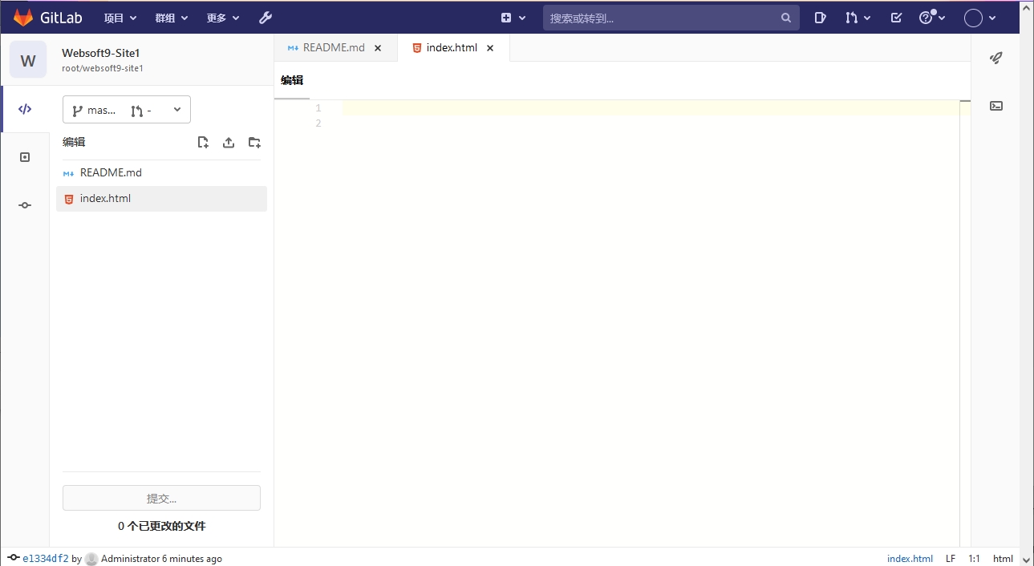This screenshot has width=1034, height=566.
Task: Open the user avatar dropdown
Action: click(979, 18)
